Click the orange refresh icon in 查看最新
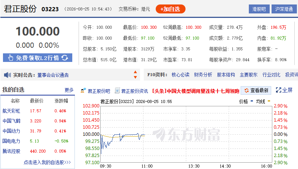298x169 pixels. tap(246, 90)
